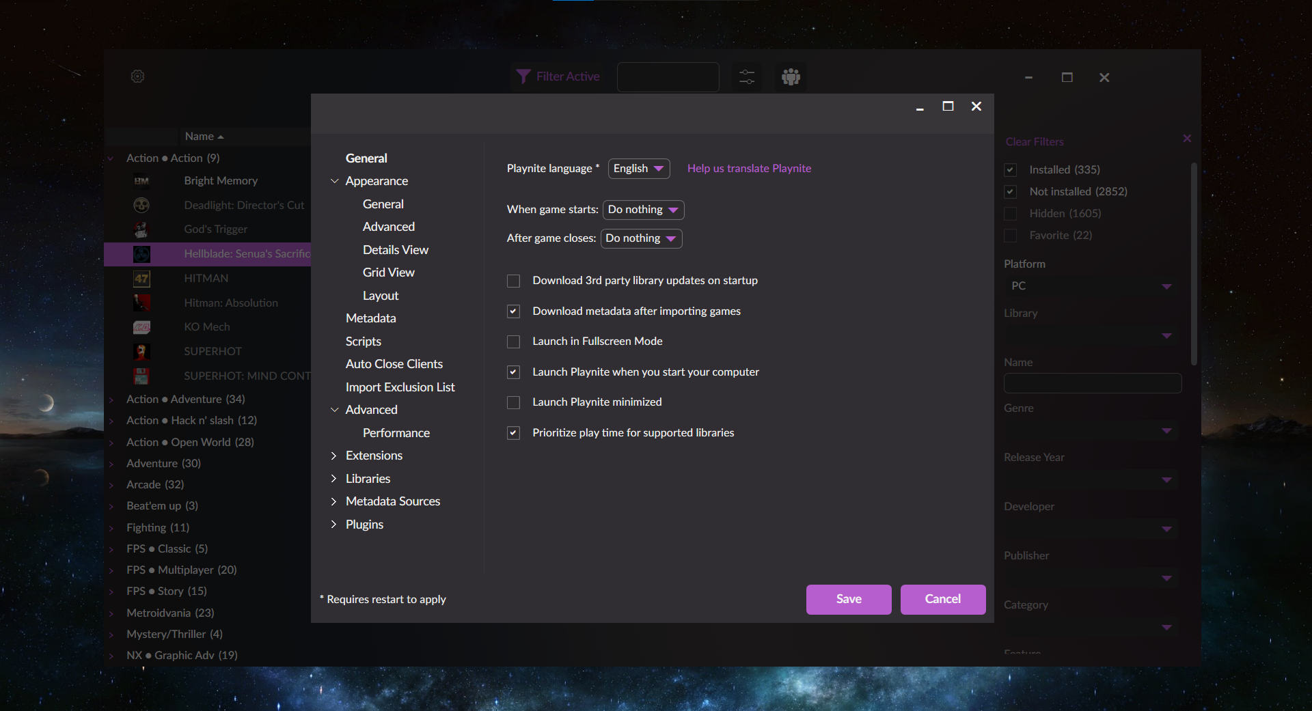The image size is (1312, 711).
Task: Open Appearance Advanced settings page
Action: tap(389, 227)
